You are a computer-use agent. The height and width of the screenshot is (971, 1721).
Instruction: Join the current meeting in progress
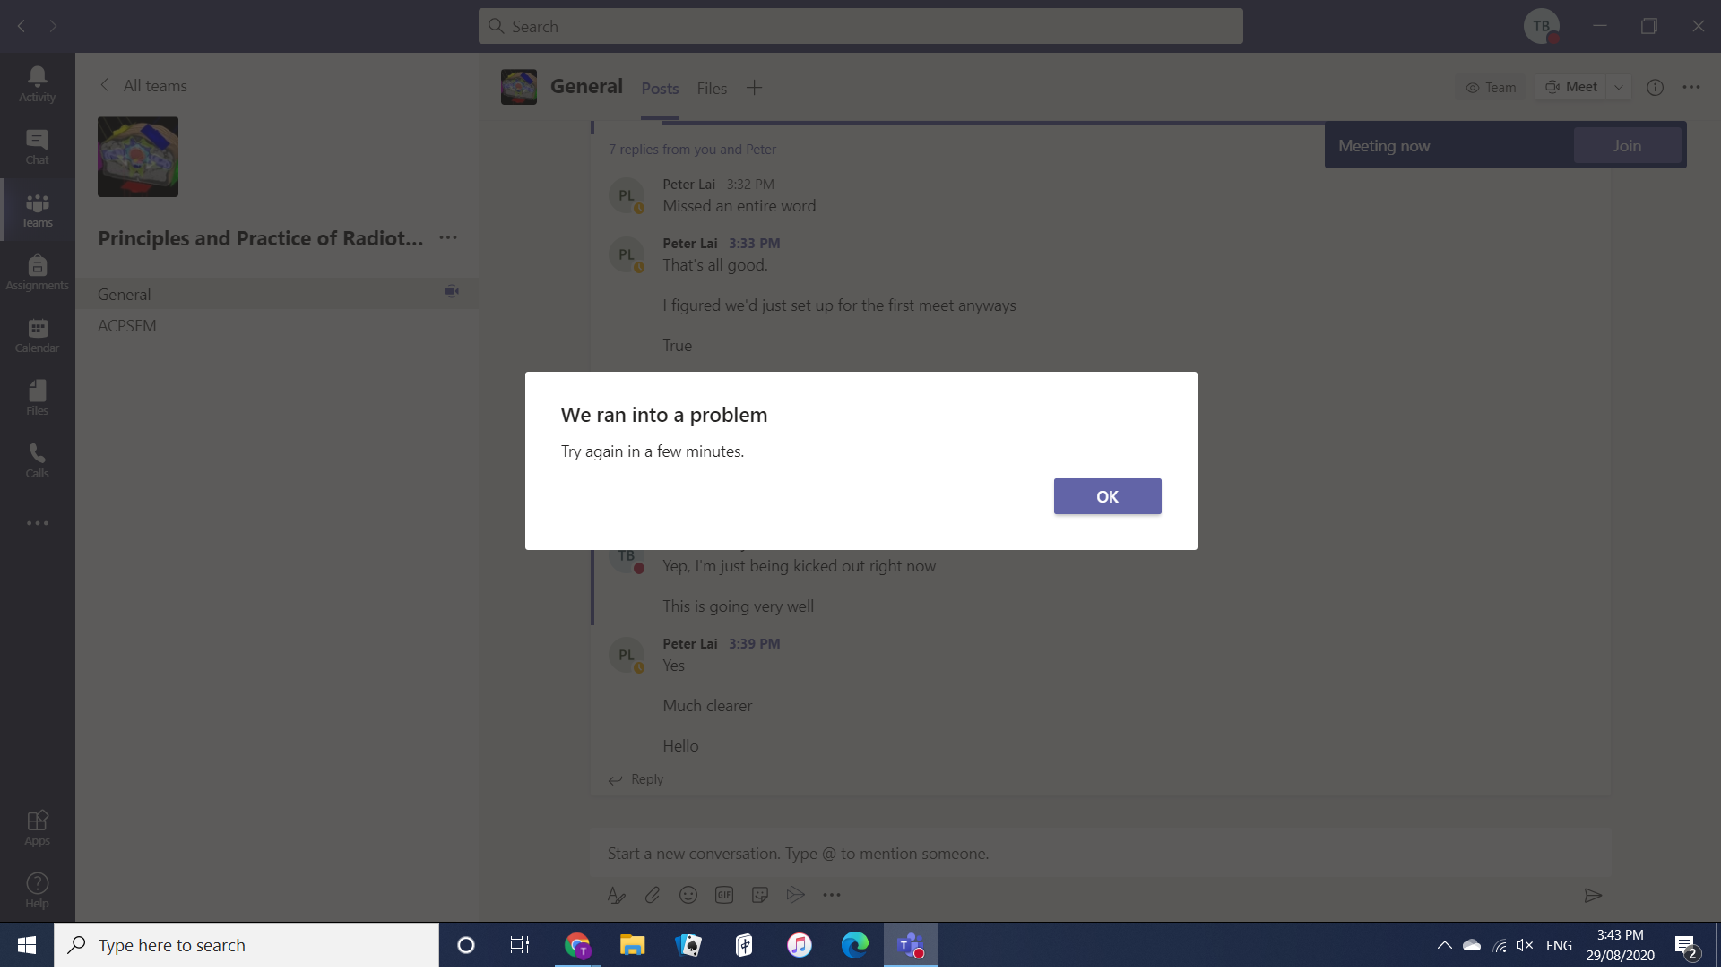tap(1628, 144)
